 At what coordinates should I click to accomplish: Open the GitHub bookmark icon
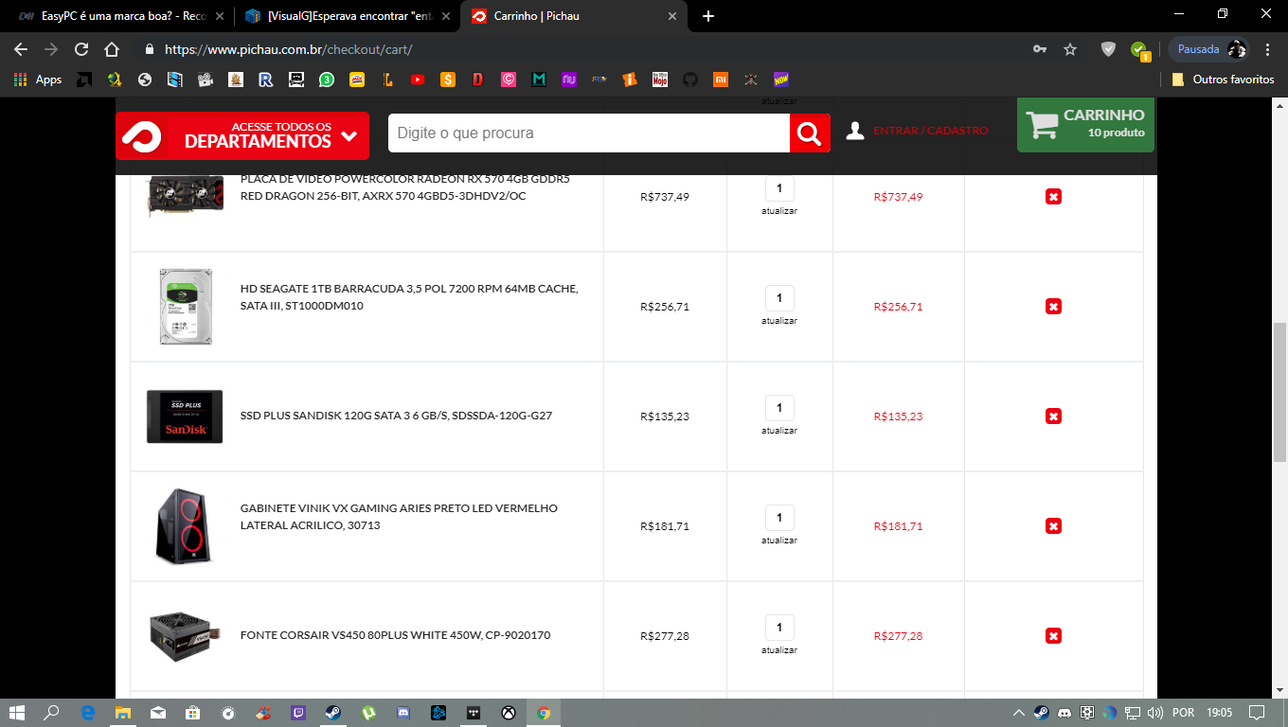[x=690, y=80]
